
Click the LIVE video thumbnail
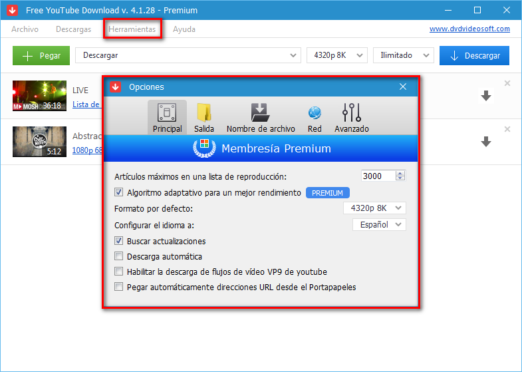39,96
